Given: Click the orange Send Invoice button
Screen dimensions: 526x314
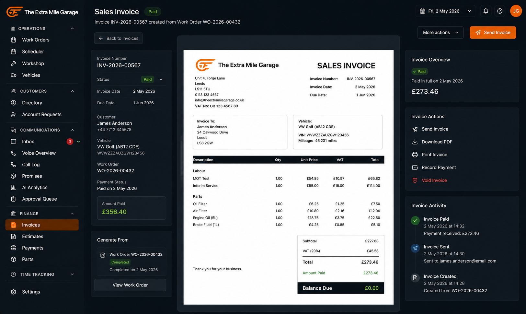Looking at the screenshot, I should [x=493, y=32].
